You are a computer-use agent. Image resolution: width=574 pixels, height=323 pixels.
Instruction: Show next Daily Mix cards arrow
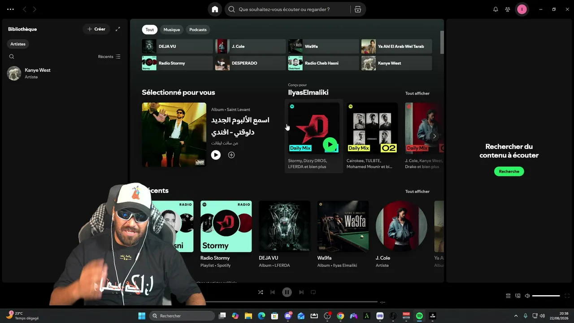(x=434, y=136)
